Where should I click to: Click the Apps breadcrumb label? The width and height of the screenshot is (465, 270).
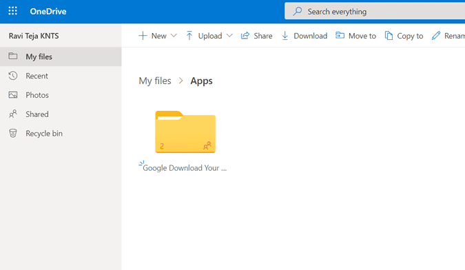coord(201,81)
